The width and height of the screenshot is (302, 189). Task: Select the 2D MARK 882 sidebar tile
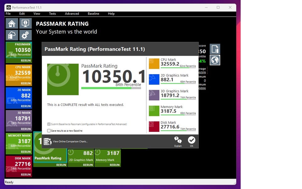tap(19, 96)
